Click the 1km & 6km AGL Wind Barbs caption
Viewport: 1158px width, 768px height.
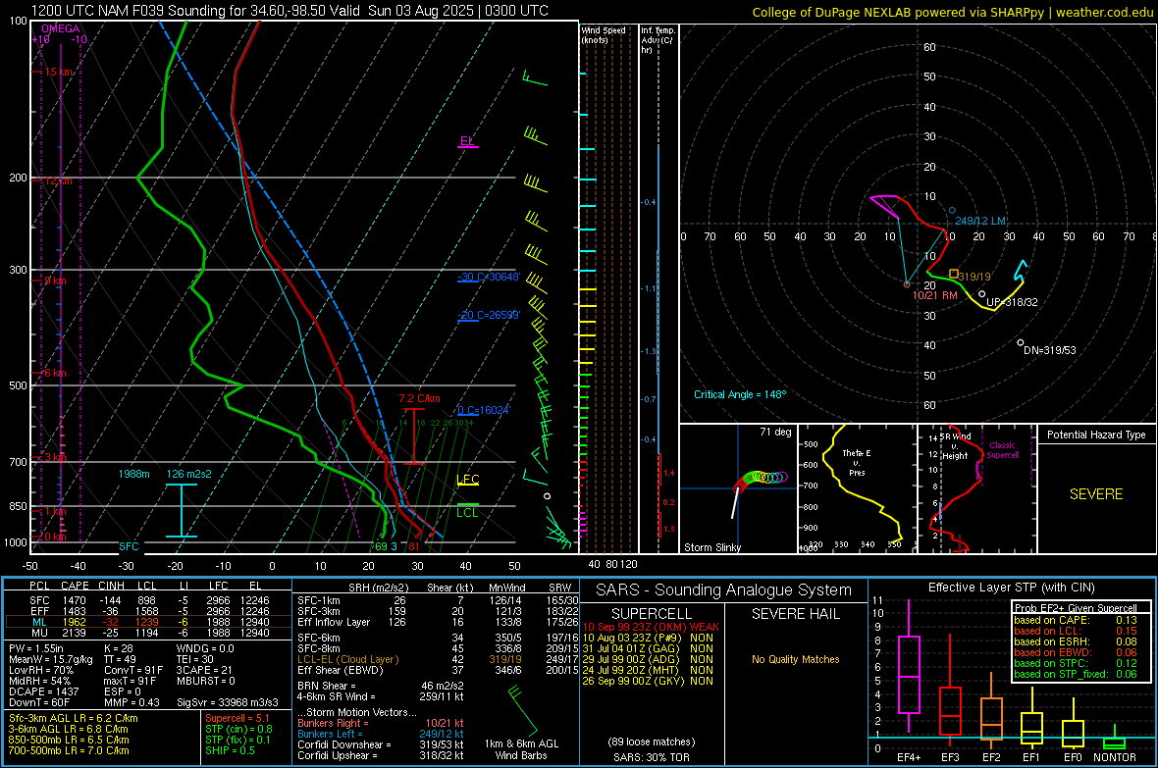coord(521,749)
